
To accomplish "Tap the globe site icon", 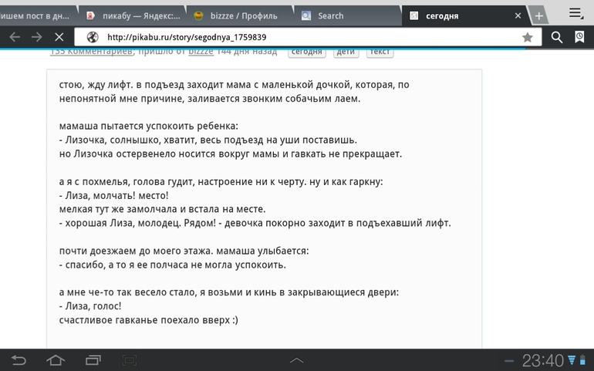I will [x=93, y=37].
